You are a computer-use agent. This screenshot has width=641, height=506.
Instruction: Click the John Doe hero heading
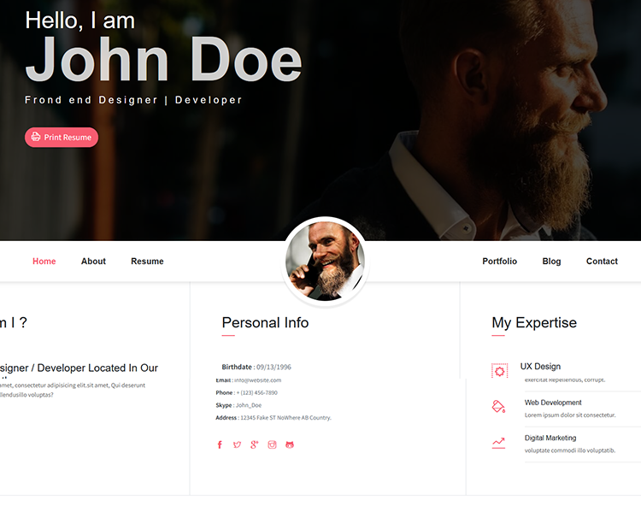click(164, 60)
